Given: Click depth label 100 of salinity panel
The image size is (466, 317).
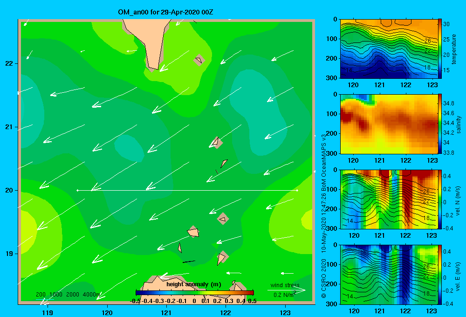Looking at the screenshot, I should [331, 114].
